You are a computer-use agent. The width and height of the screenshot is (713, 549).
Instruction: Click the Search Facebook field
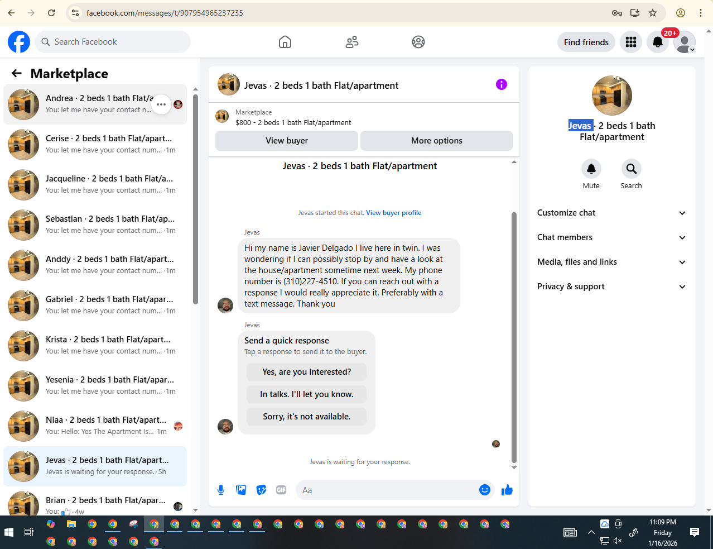tap(113, 42)
